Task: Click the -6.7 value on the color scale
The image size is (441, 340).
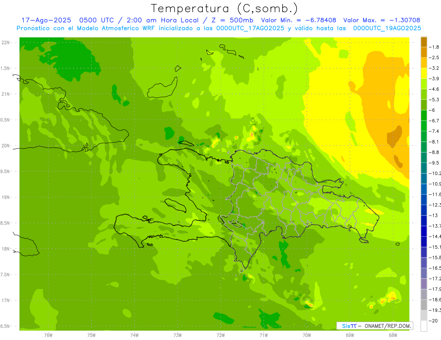Action: (x=435, y=121)
